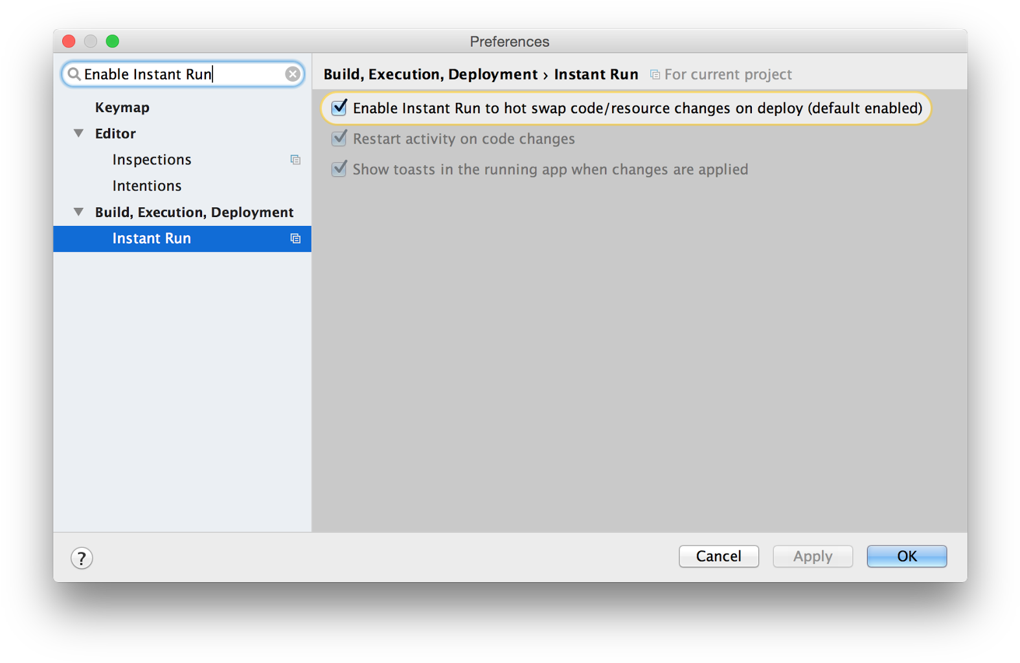Click the settings copy icon beside Instant Run
The height and width of the screenshot is (663, 1020).
[295, 238]
